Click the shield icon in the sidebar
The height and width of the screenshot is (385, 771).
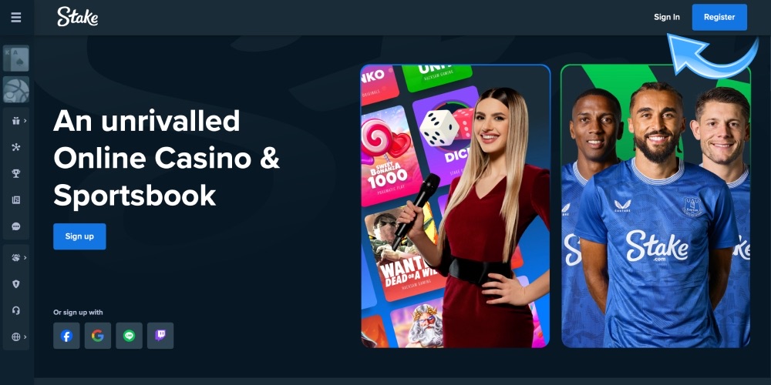coord(15,284)
